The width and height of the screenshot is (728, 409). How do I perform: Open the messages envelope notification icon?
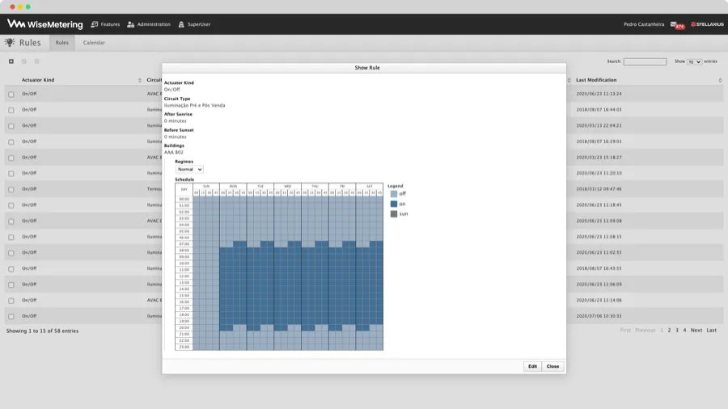tap(676, 24)
